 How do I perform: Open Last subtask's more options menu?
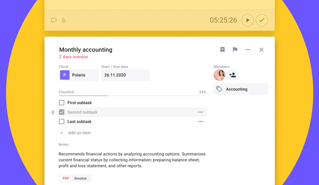[x=201, y=122]
